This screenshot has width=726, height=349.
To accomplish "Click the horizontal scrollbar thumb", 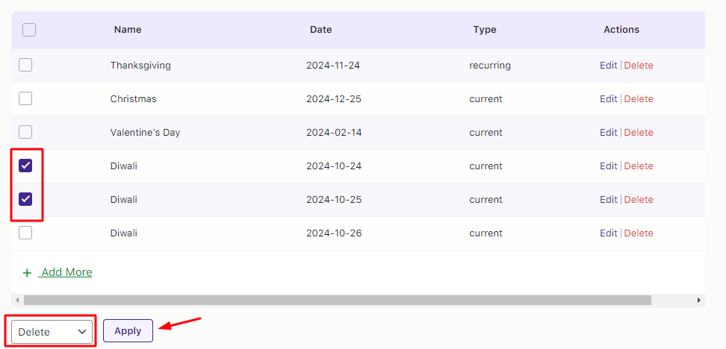I will [x=336, y=300].
